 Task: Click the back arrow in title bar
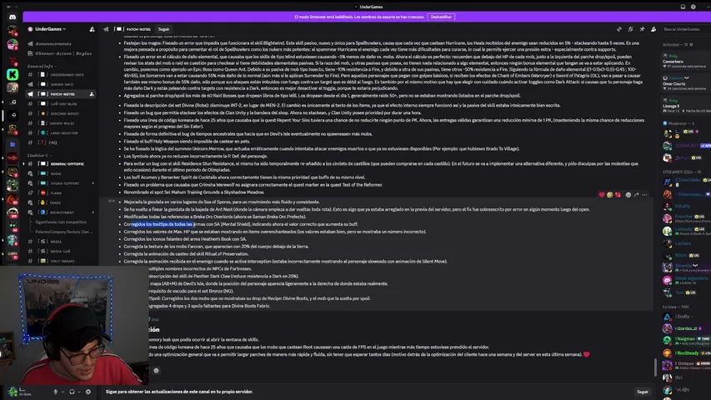[x=9, y=7]
